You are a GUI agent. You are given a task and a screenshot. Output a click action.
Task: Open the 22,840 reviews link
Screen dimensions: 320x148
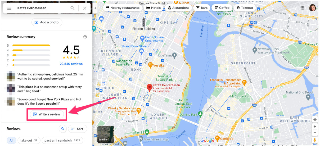(x=71, y=64)
